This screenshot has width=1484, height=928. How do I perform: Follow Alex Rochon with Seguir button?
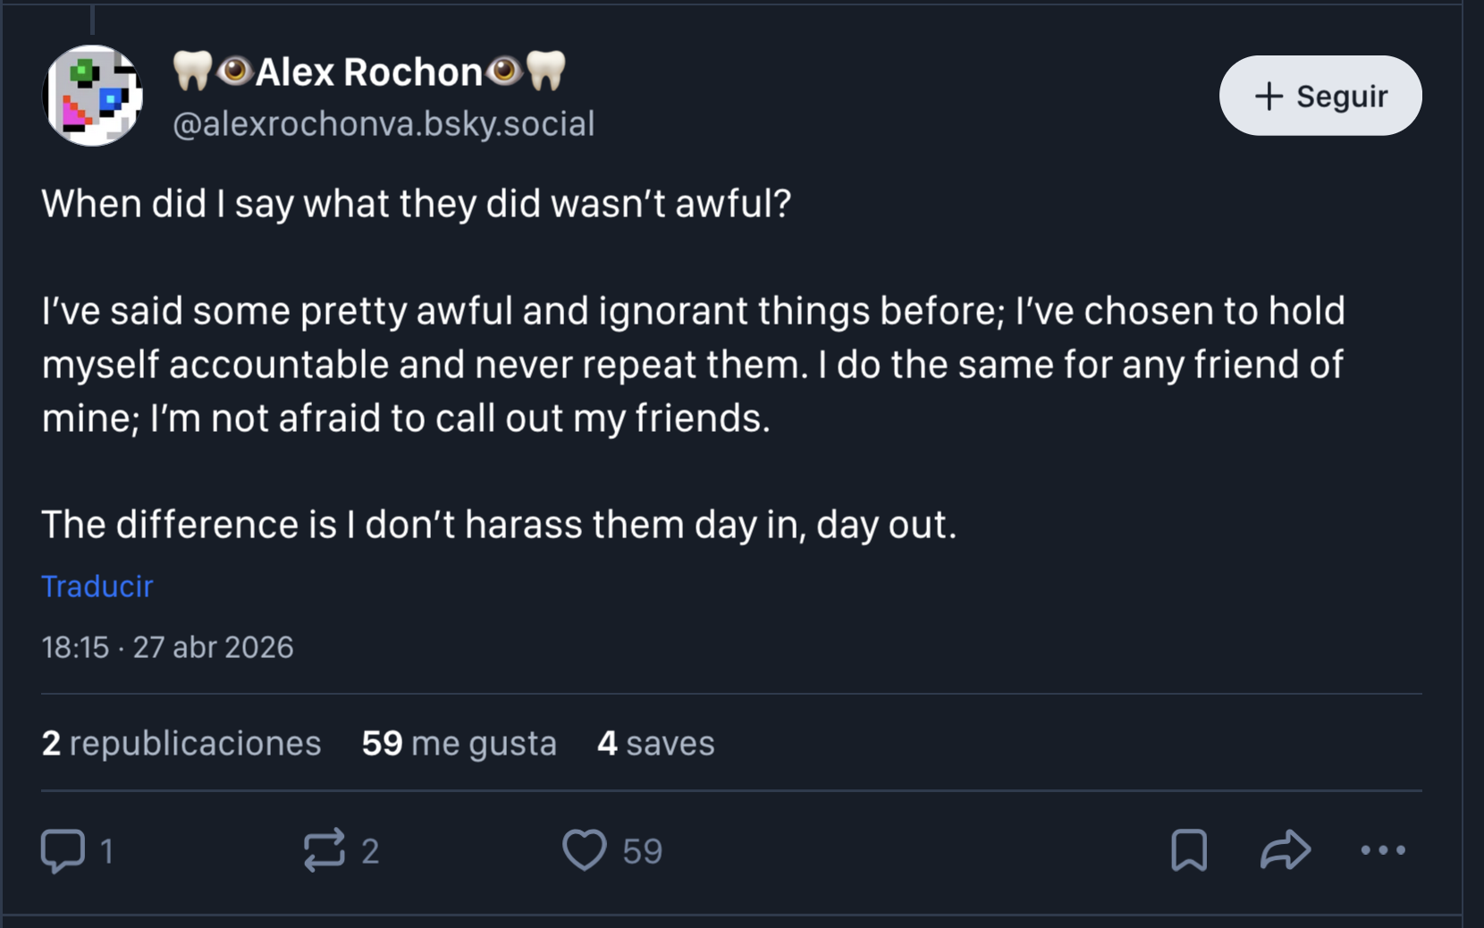pos(1320,96)
